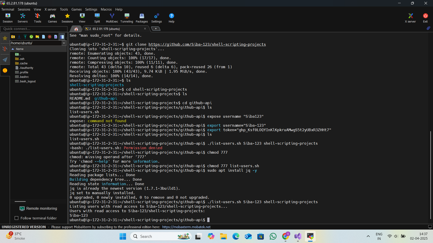Open the Windows Start button
433x243 pixels.
coord(123,237)
